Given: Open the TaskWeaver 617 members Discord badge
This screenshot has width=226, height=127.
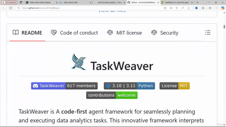Looking at the screenshot, I should click(x=64, y=86).
